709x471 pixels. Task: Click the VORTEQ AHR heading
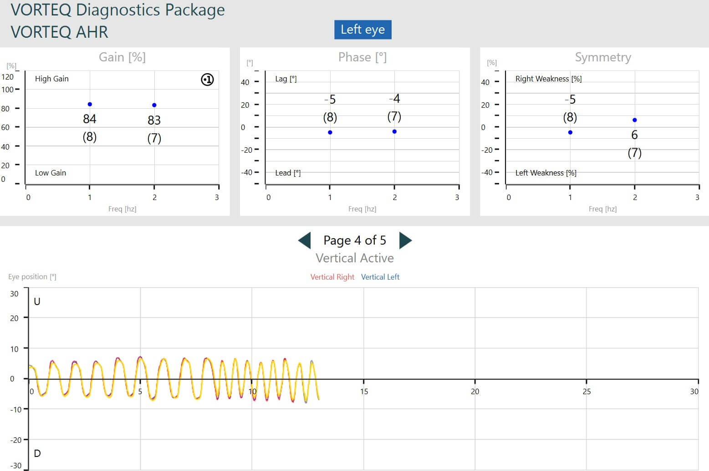[x=59, y=32]
